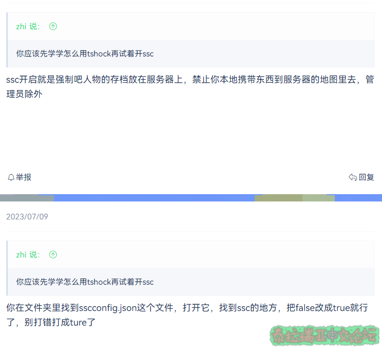
Task: Open the 'zhi 说:' author link in the 2023/07/09 post's quote
Action: (x=28, y=255)
